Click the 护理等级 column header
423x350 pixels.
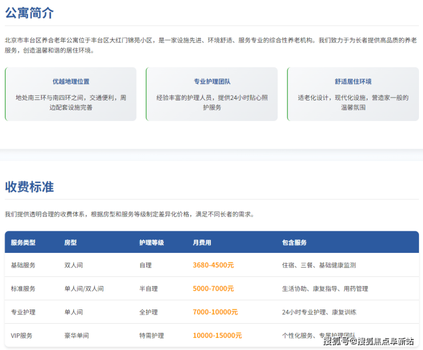(x=151, y=243)
